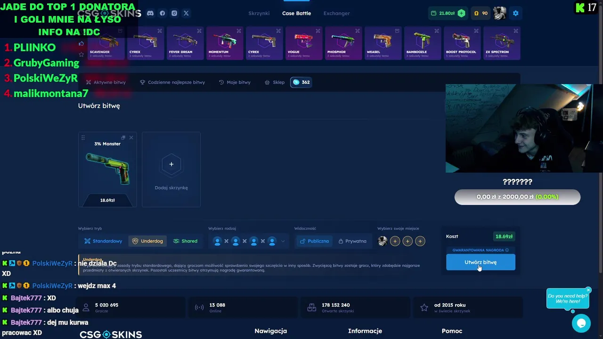The height and width of the screenshot is (339, 603).
Task: Open the X (Twitter) icon in header
Action: (x=186, y=13)
